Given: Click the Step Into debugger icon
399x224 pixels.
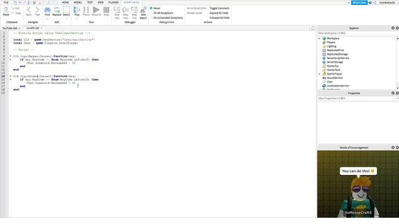Looking at the screenshot, I should coord(117,10).
